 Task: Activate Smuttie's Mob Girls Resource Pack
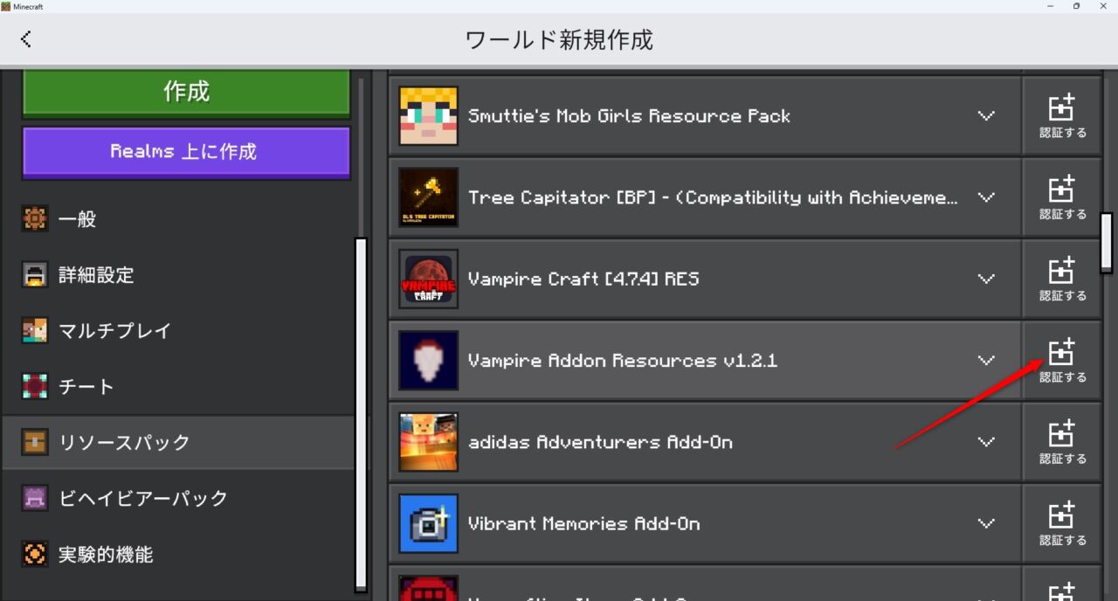[1062, 116]
